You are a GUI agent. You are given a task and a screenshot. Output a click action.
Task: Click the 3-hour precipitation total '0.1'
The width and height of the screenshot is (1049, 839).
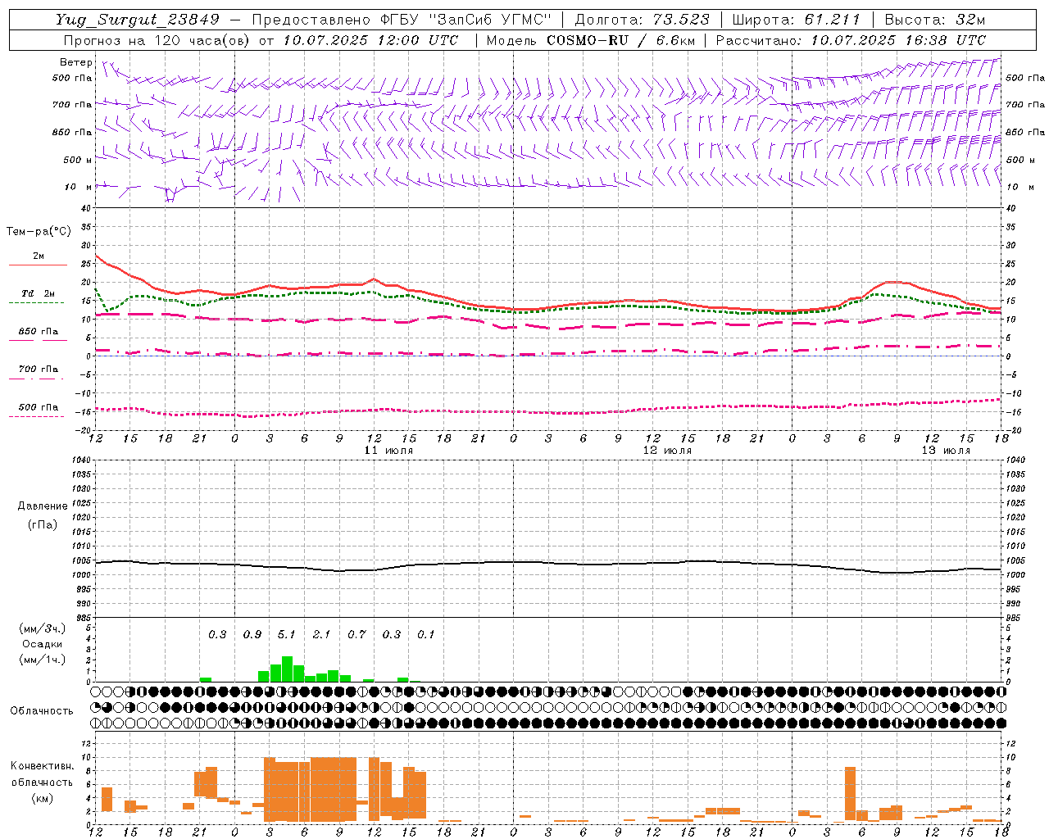426,634
